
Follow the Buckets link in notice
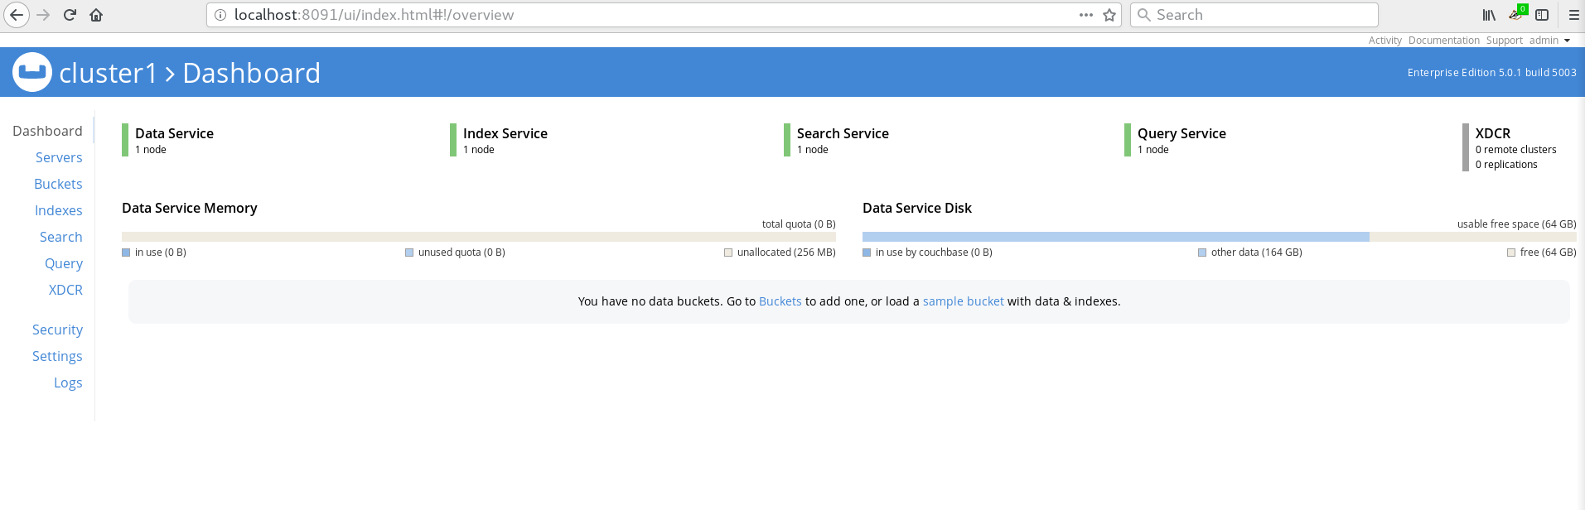coord(780,301)
